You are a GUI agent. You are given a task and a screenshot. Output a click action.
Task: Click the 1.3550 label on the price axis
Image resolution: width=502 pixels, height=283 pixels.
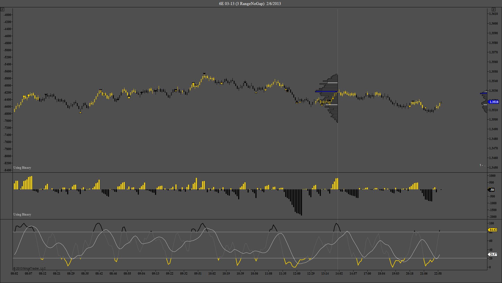point(493,71)
